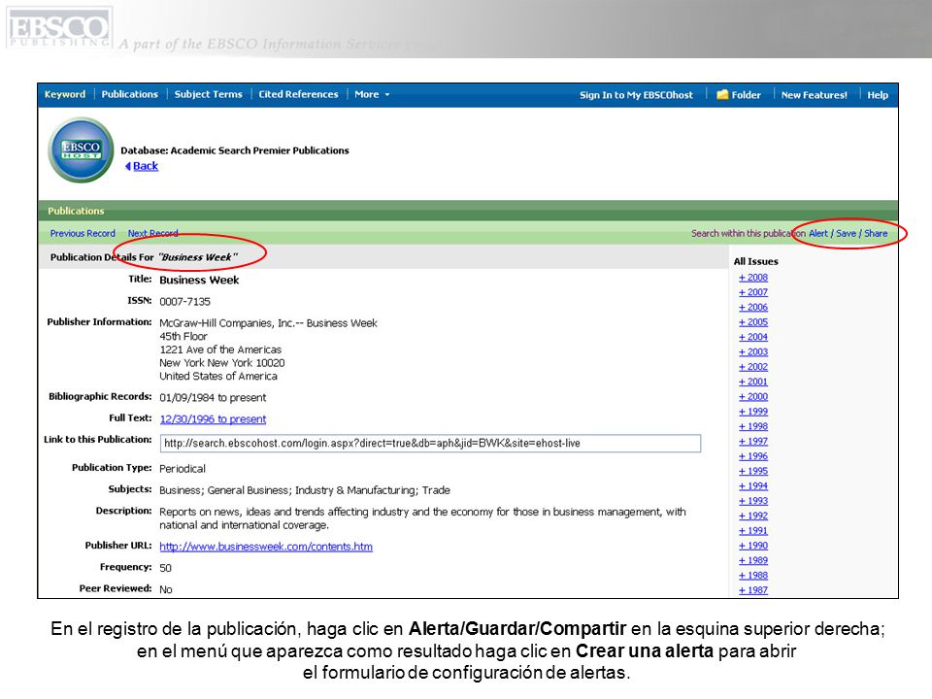
Task: Visit the businessweek.com publisher URL
Action: pyautogui.click(x=266, y=547)
